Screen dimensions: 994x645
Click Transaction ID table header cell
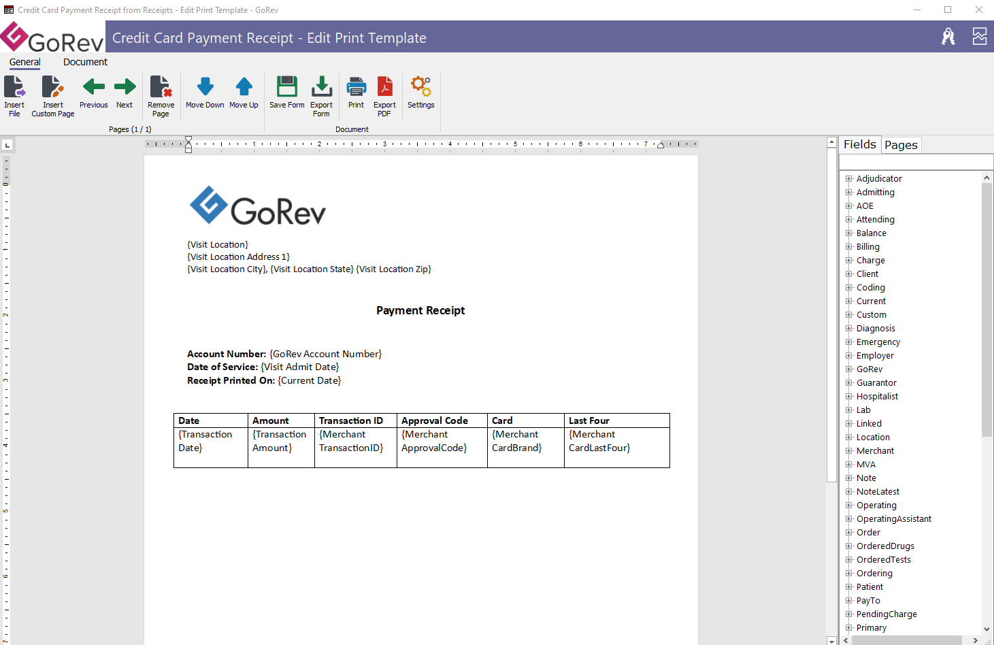coord(356,420)
